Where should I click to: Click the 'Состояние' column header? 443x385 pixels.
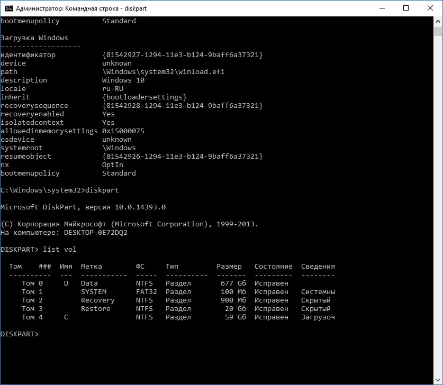[273, 267]
